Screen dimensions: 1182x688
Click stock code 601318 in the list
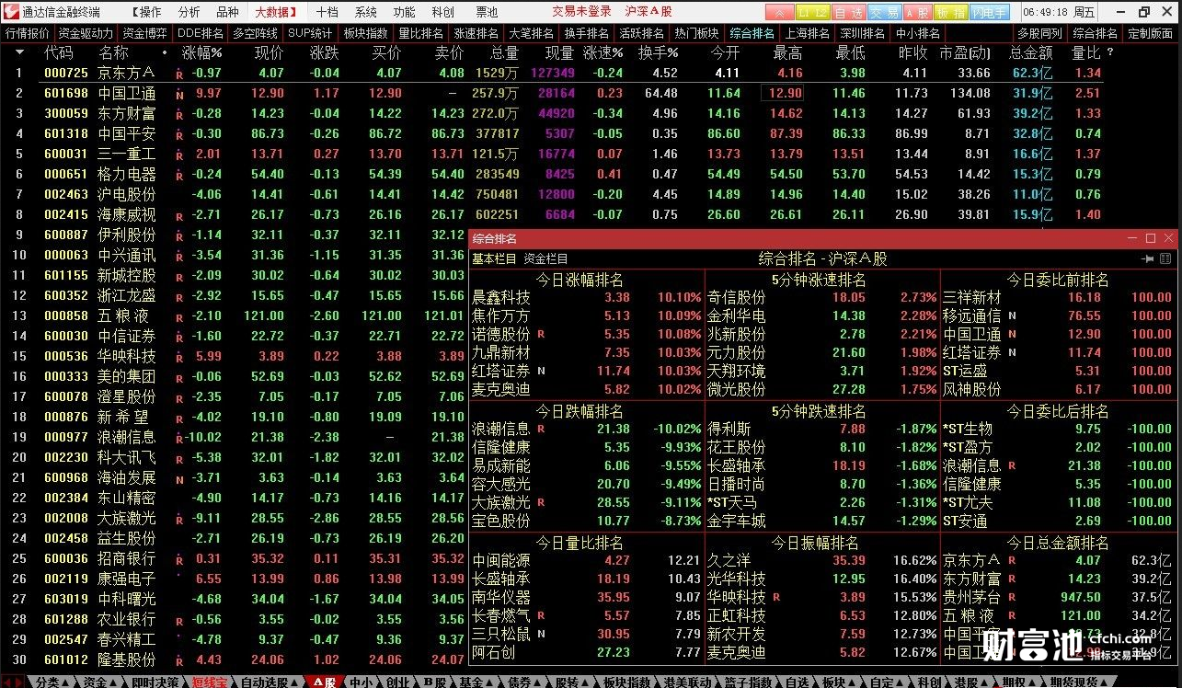(66, 133)
